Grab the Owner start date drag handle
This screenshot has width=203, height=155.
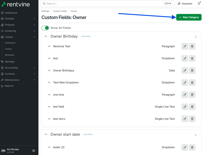pos(46,134)
